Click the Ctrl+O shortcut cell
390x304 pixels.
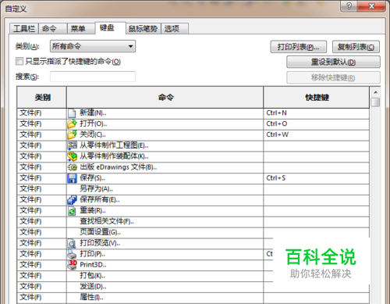pos(317,124)
